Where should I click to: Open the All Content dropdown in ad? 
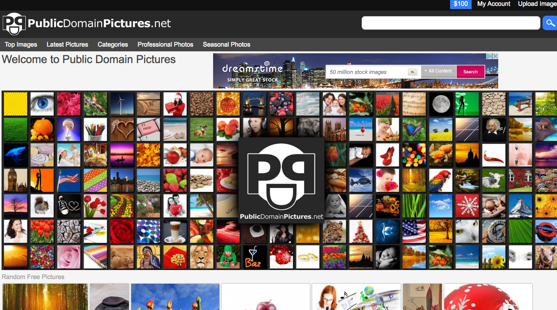click(x=438, y=71)
